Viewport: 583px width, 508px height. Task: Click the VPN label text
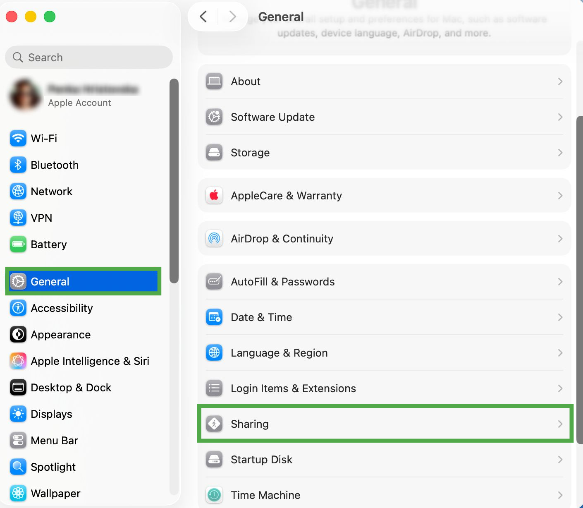click(x=41, y=218)
